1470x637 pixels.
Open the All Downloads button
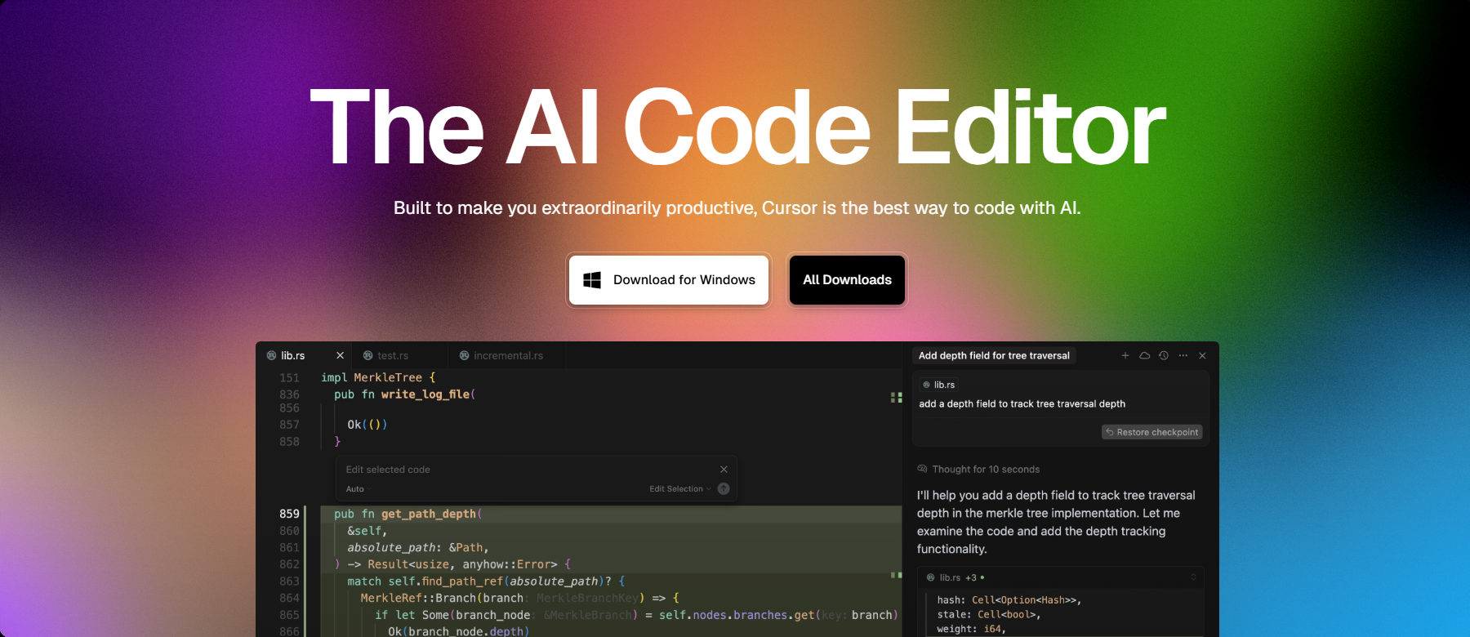pyautogui.click(x=847, y=280)
